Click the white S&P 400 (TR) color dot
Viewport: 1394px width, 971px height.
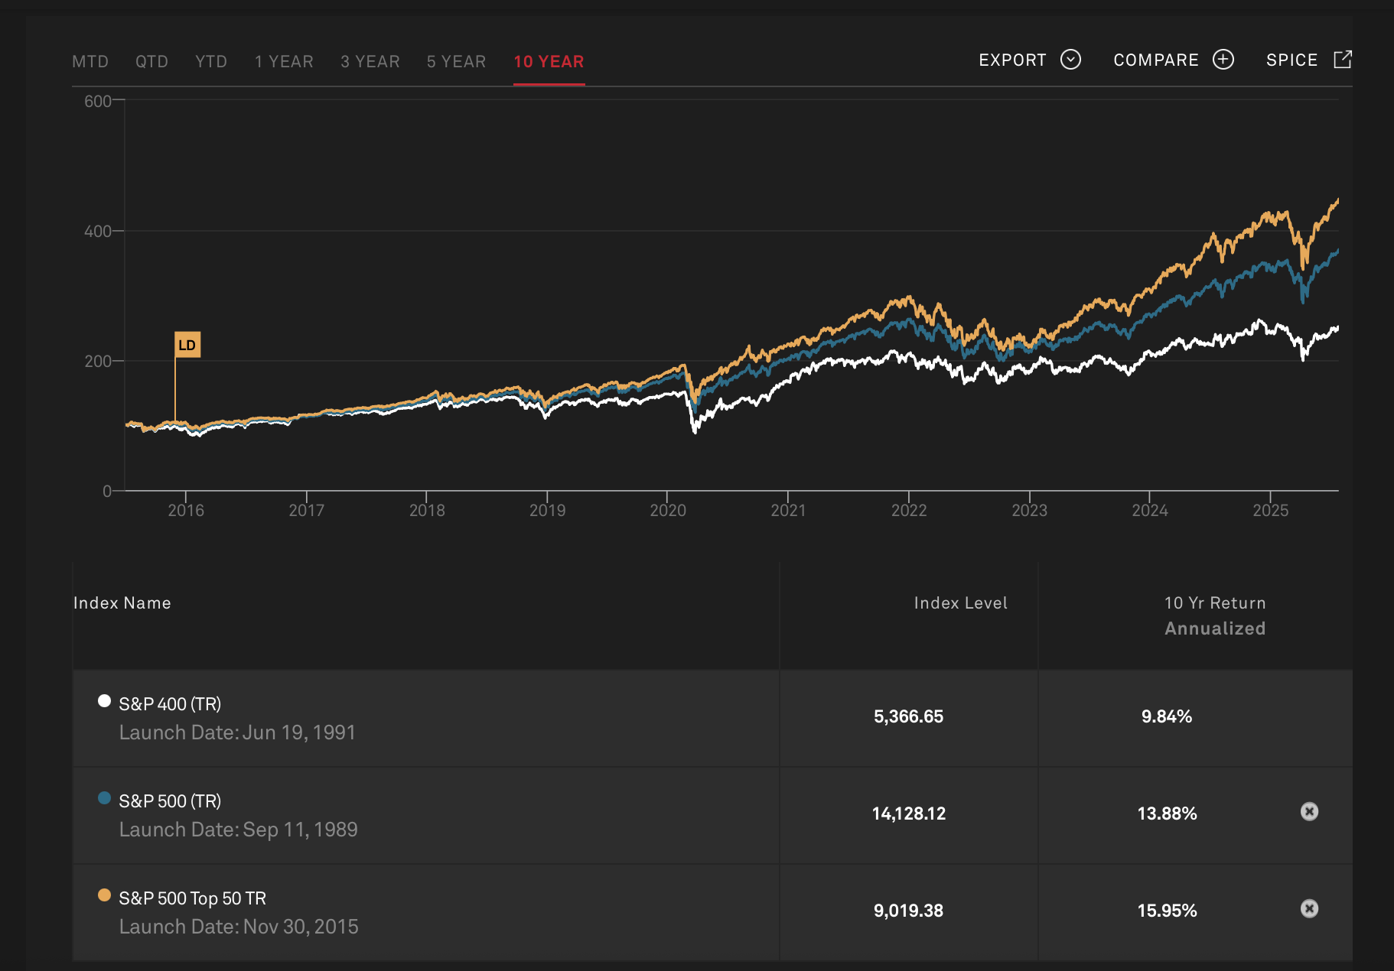(x=105, y=701)
